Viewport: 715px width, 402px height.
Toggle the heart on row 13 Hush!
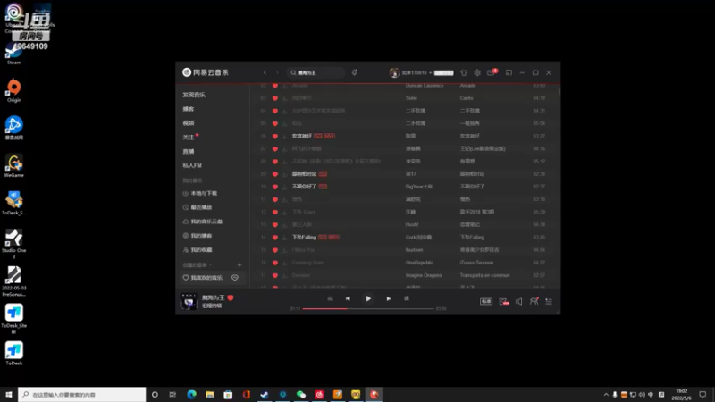(275, 225)
